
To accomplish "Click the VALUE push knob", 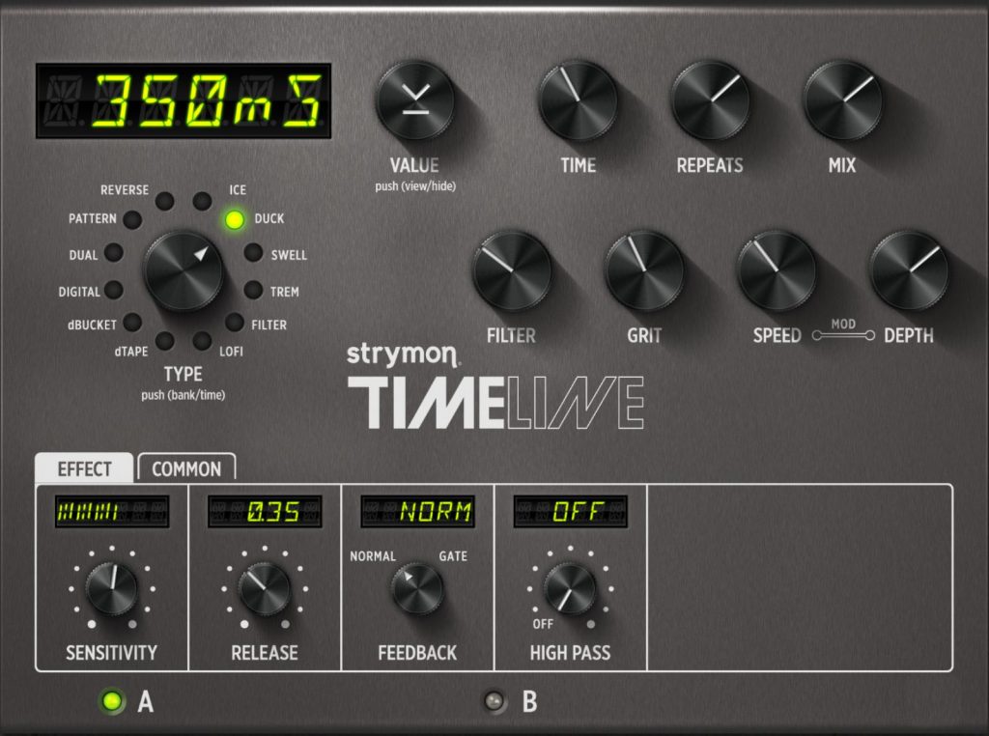I will 415,100.
